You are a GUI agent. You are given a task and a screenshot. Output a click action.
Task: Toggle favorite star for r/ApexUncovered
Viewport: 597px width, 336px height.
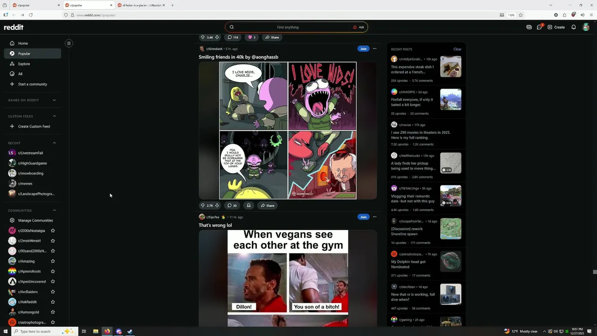(x=53, y=281)
